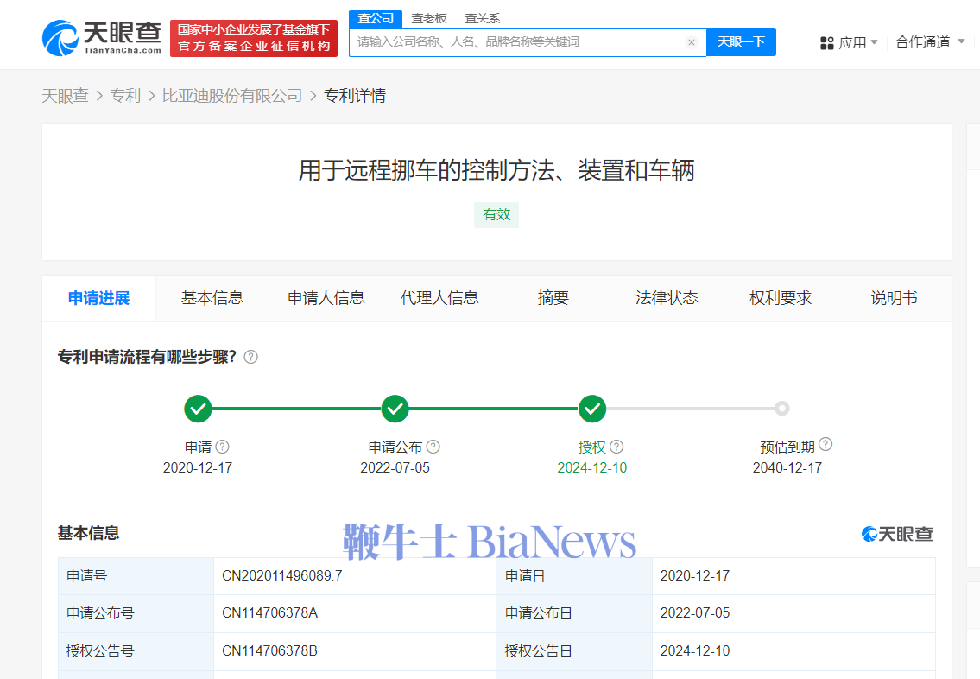
Task: Open the 代理人信息 tab
Action: coord(440,298)
